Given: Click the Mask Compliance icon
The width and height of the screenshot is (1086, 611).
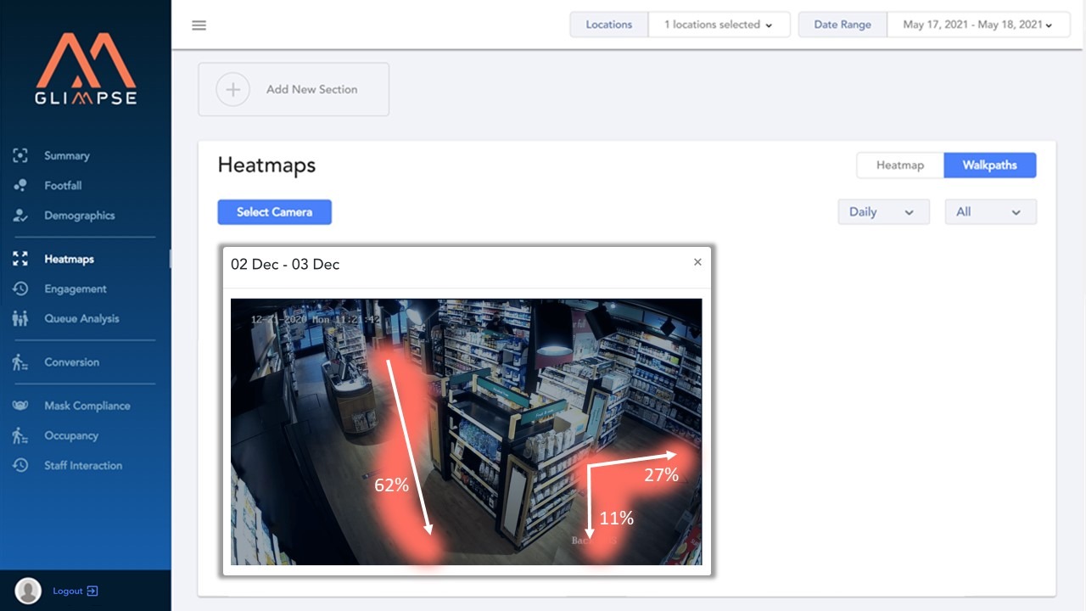Looking at the screenshot, I should (20, 405).
